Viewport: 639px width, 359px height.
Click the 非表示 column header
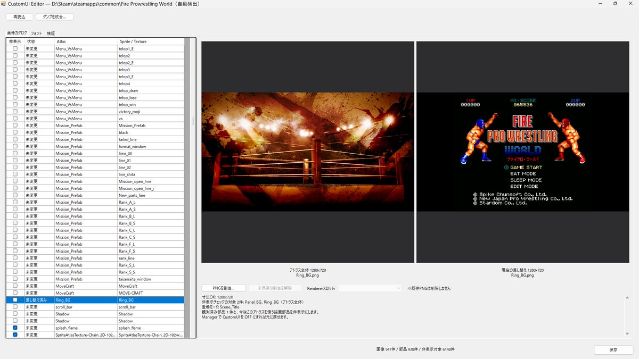pos(15,41)
